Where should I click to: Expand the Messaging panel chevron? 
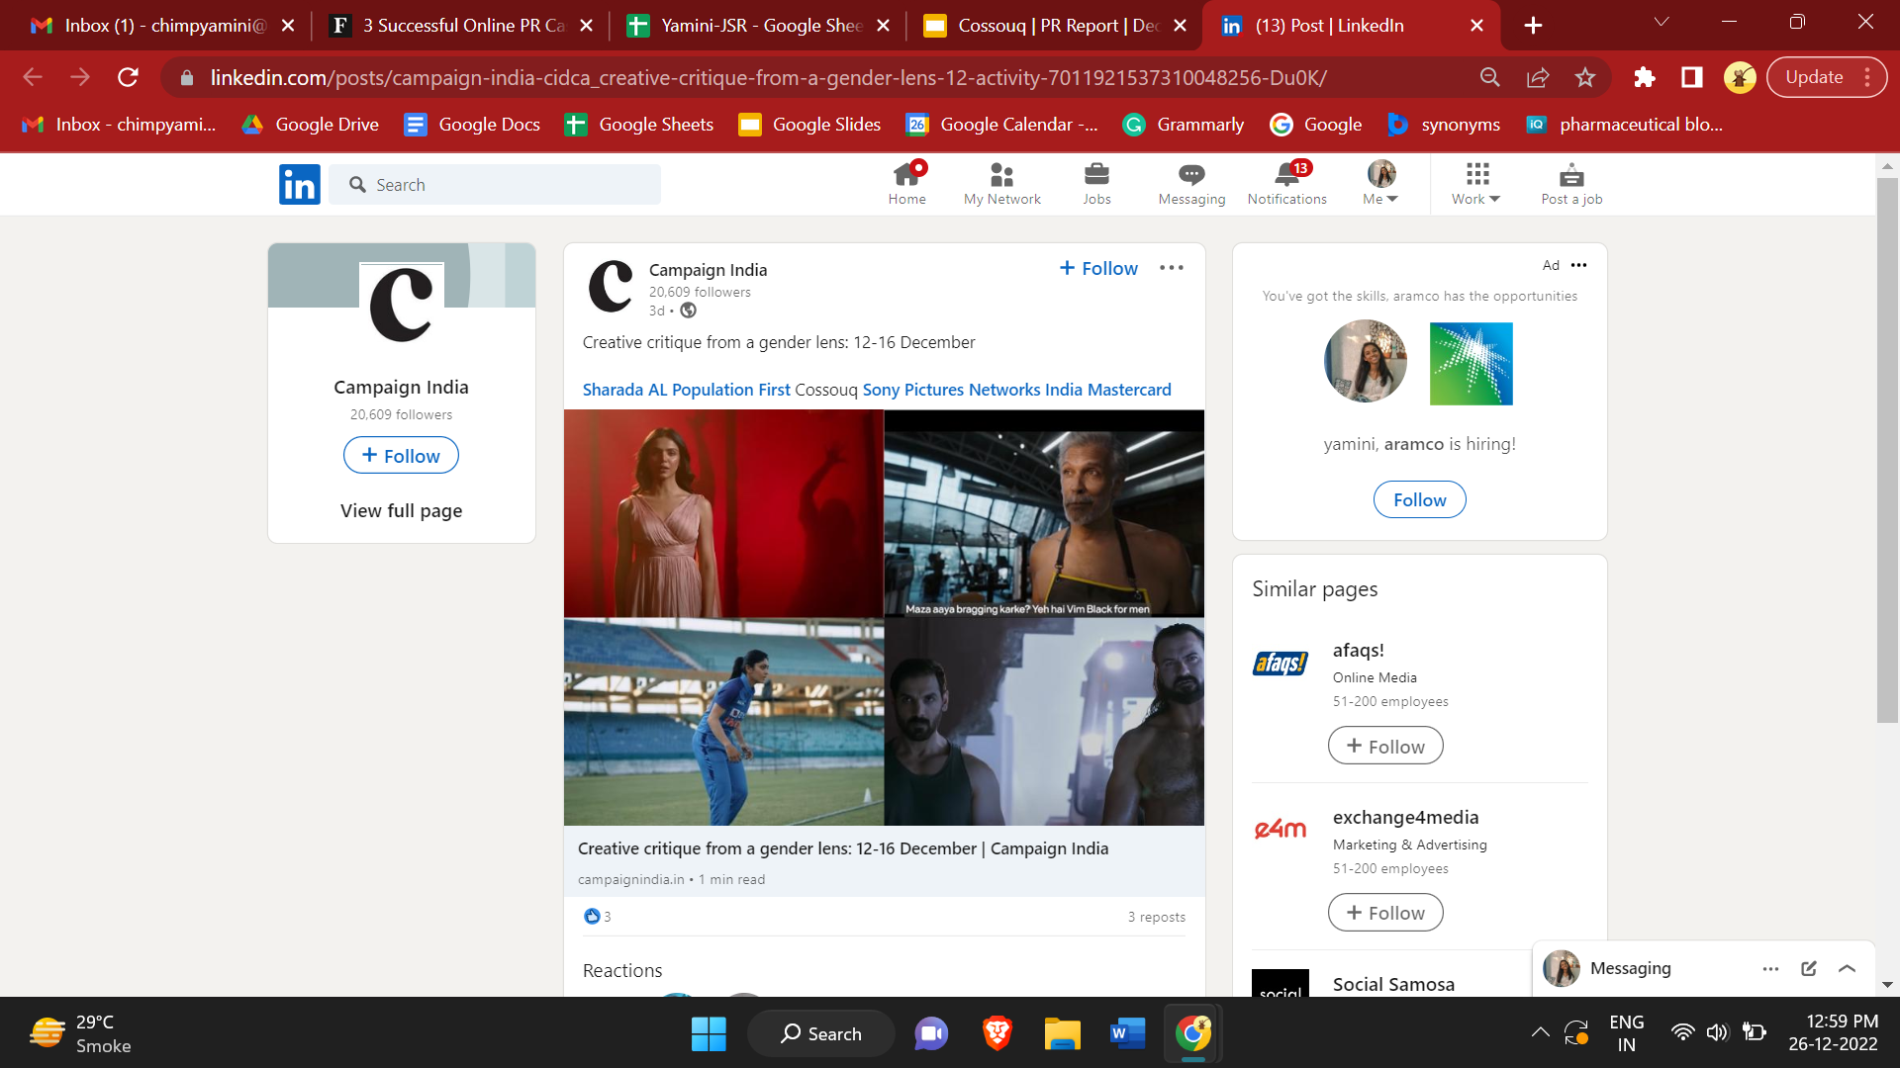[x=1847, y=968]
